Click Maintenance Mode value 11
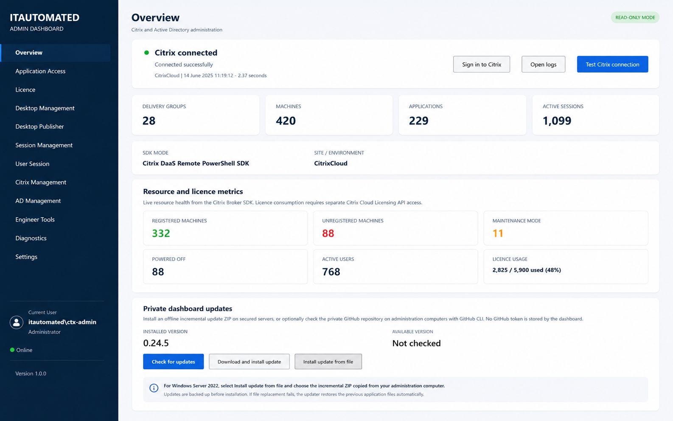Viewport: 673px width, 421px height. coord(498,233)
